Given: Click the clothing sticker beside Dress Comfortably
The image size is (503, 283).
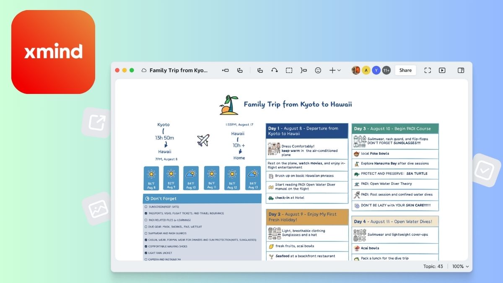Looking at the screenshot, I should click(274, 148).
